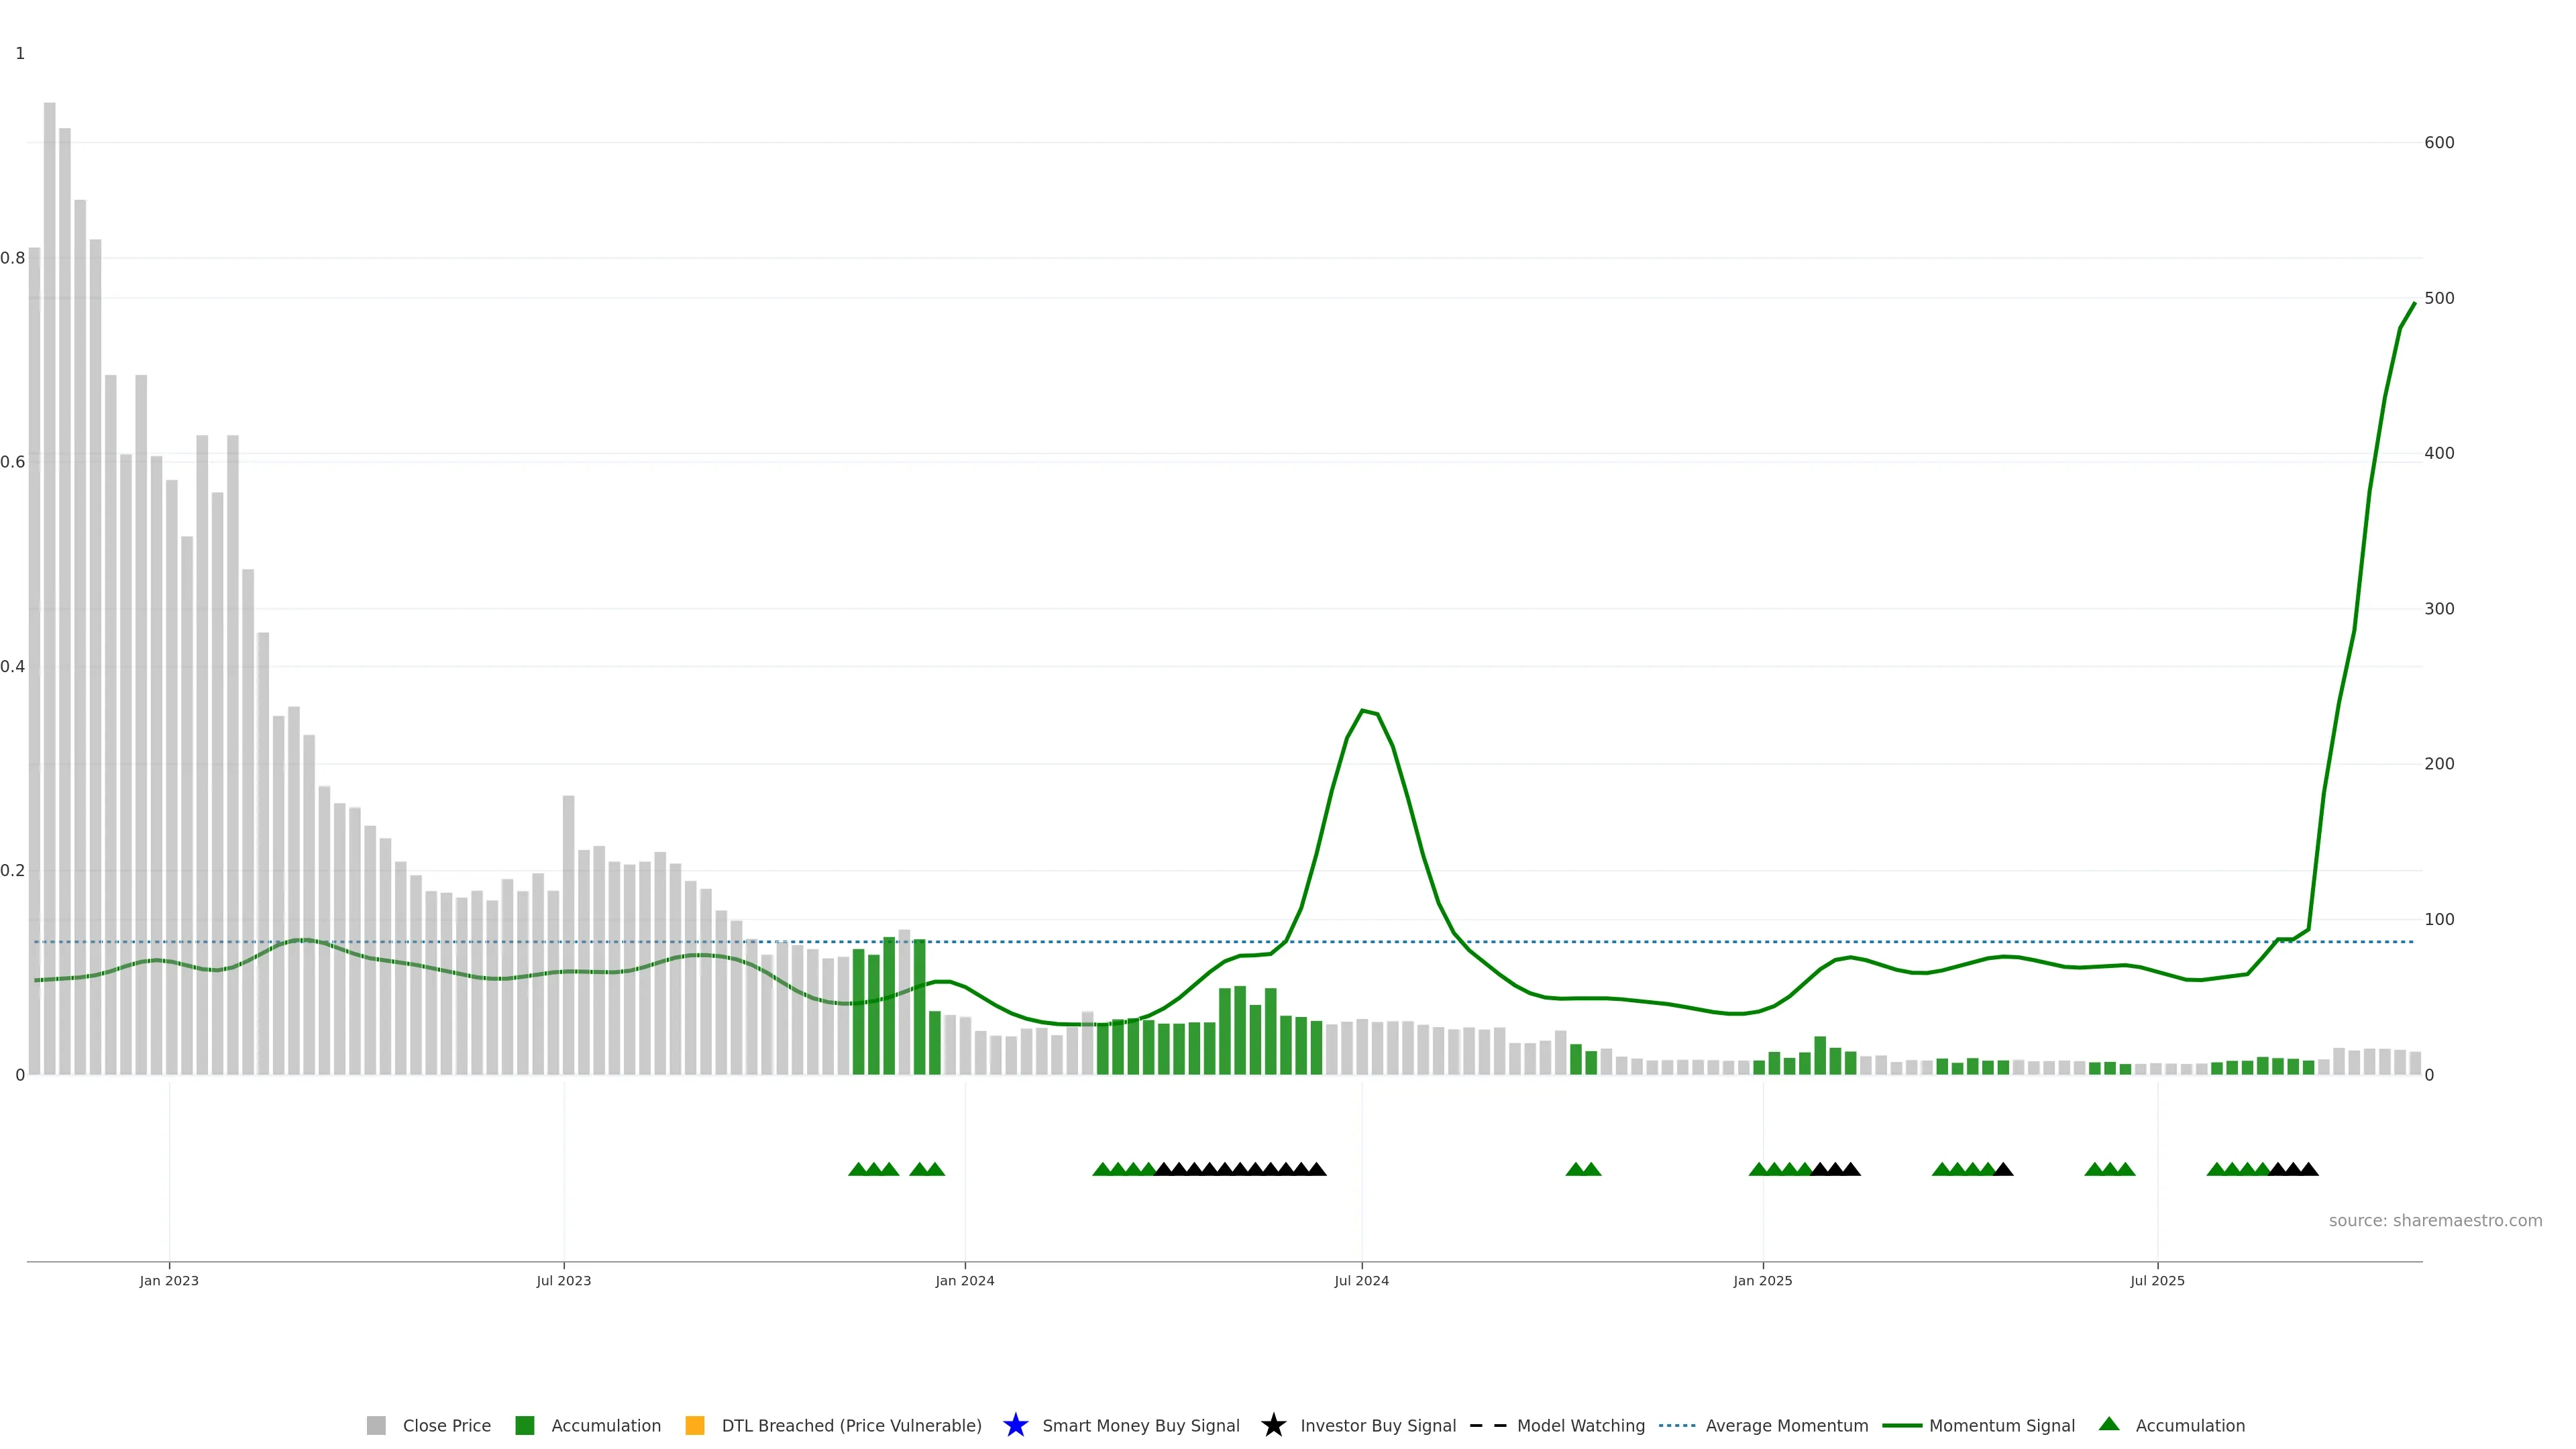The height and width of the screenshot is (1449, 2576).
Task: Click the Jul 2024 axis label
Action: coord(1361,1280)
